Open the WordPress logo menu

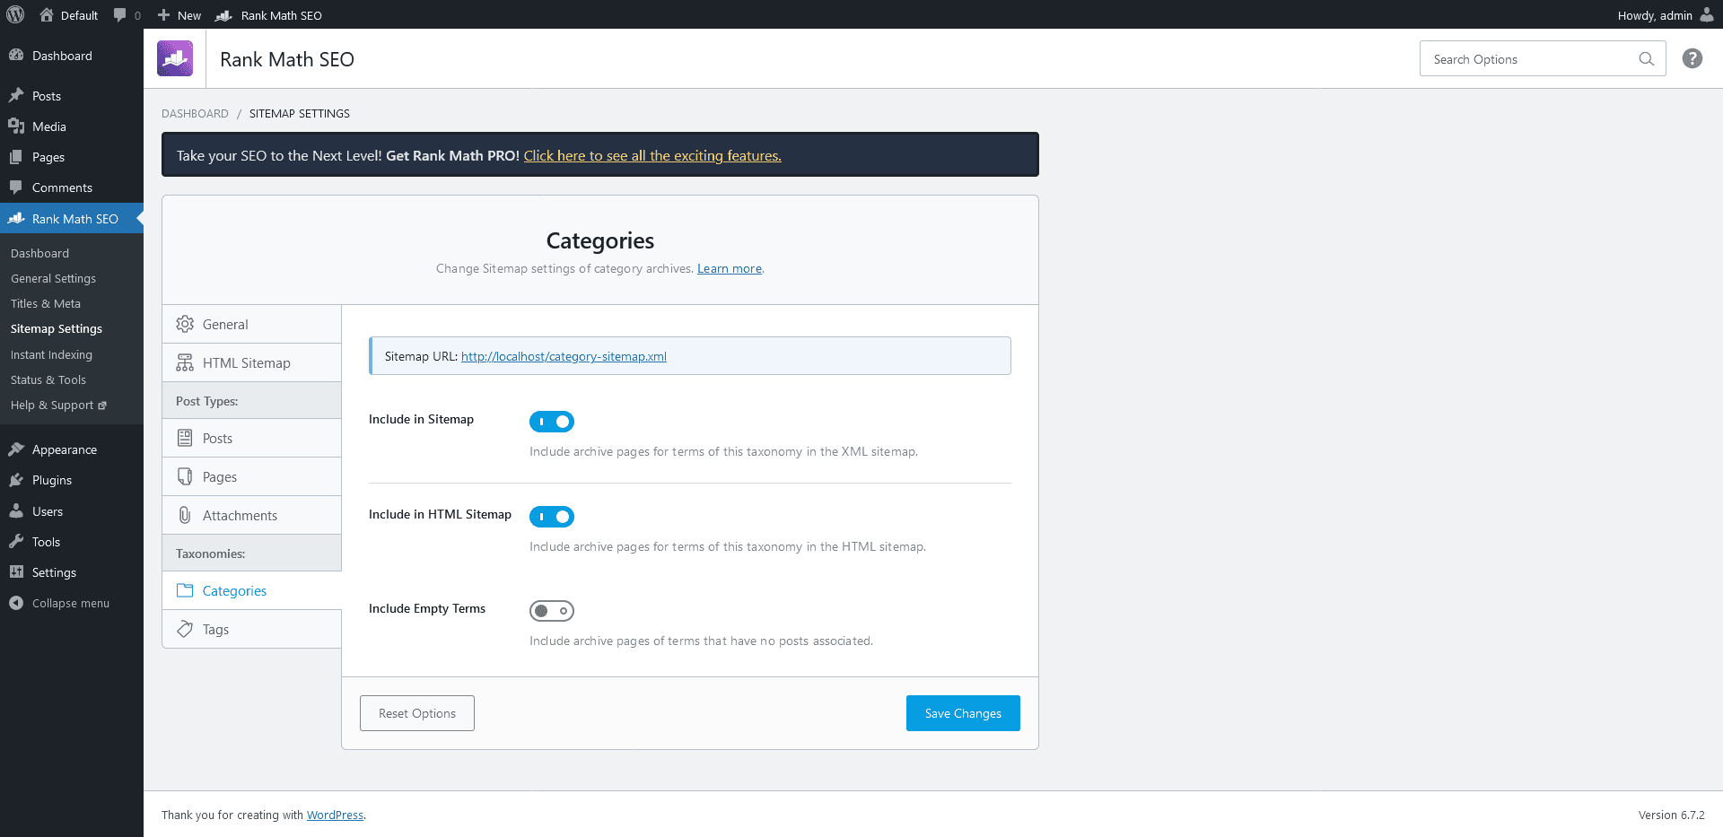(15, 14)
